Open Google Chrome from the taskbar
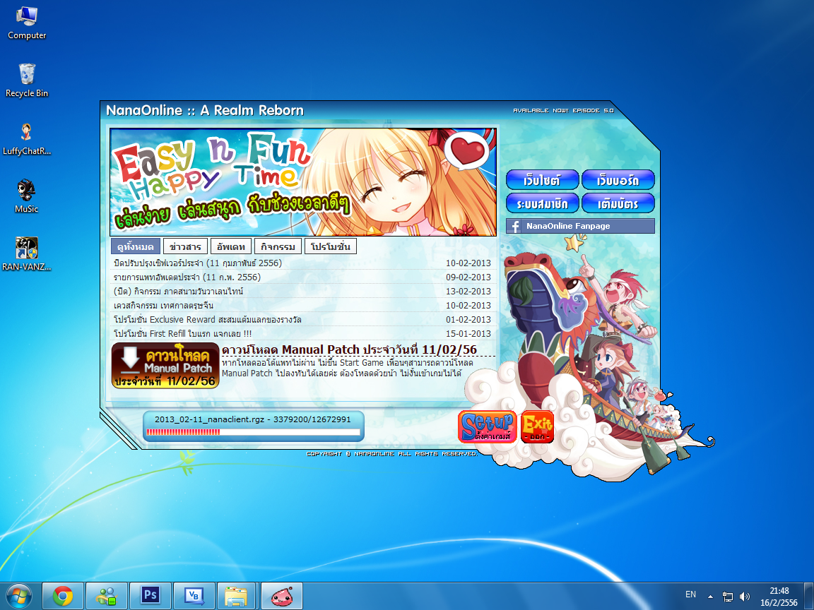The height and width of the screenshot is (610, 814). [62, 597]
